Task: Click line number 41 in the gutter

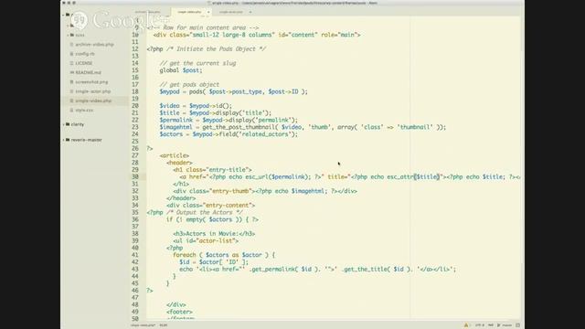Action: click(x=135, y=255)
